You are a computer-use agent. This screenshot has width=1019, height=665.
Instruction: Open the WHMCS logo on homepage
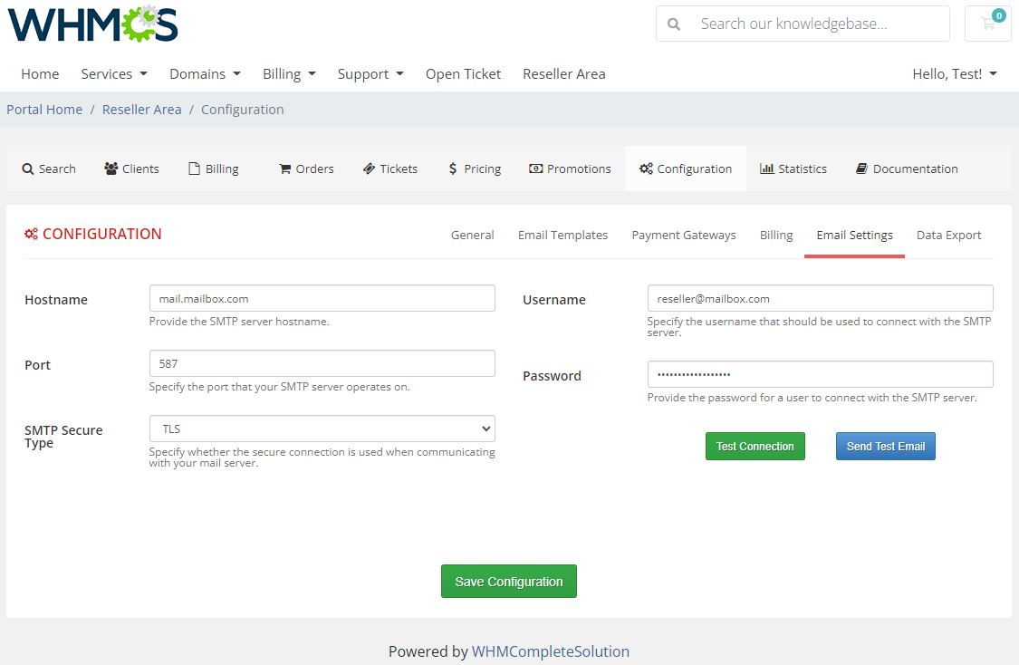coord(91,25)
